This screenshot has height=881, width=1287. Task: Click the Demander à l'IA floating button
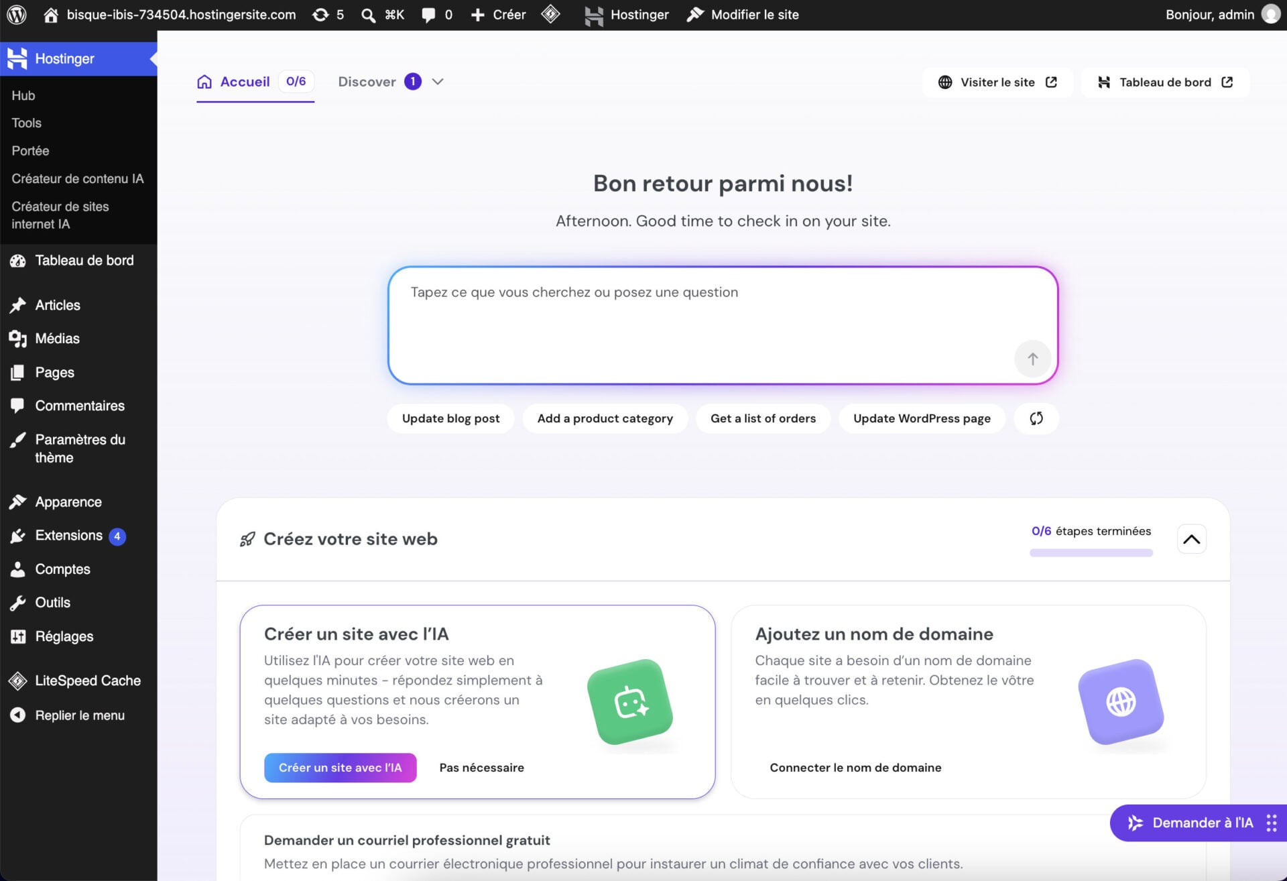point(1198,823)
